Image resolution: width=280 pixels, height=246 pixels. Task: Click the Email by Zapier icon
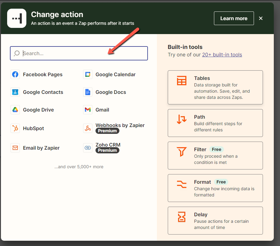tap(15, 148)
